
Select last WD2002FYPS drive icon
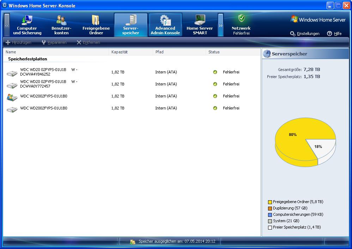[x=12, y=109]
